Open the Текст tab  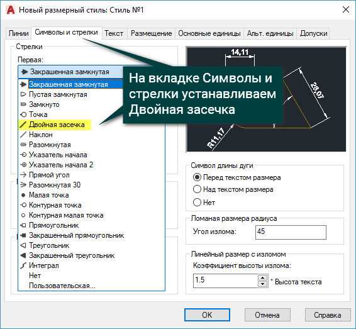[114, 33]
